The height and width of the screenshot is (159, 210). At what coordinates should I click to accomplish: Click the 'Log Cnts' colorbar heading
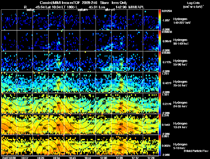click(x=193, y=3)
